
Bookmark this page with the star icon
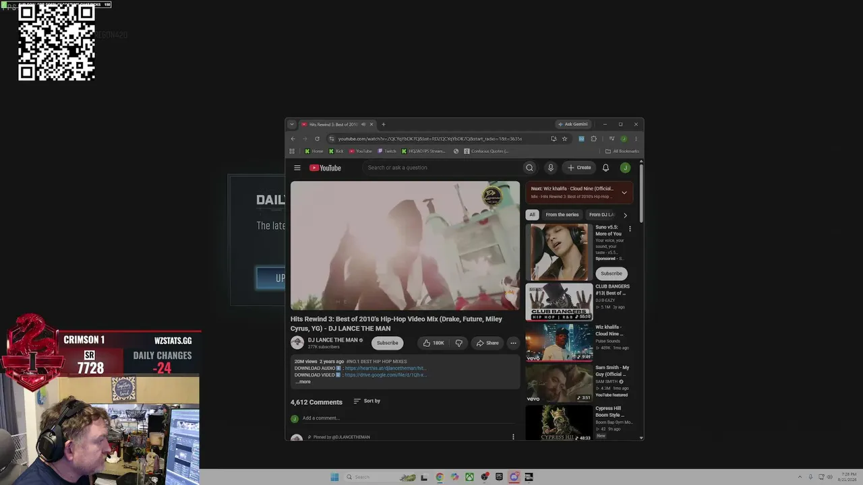click(564, 139)
